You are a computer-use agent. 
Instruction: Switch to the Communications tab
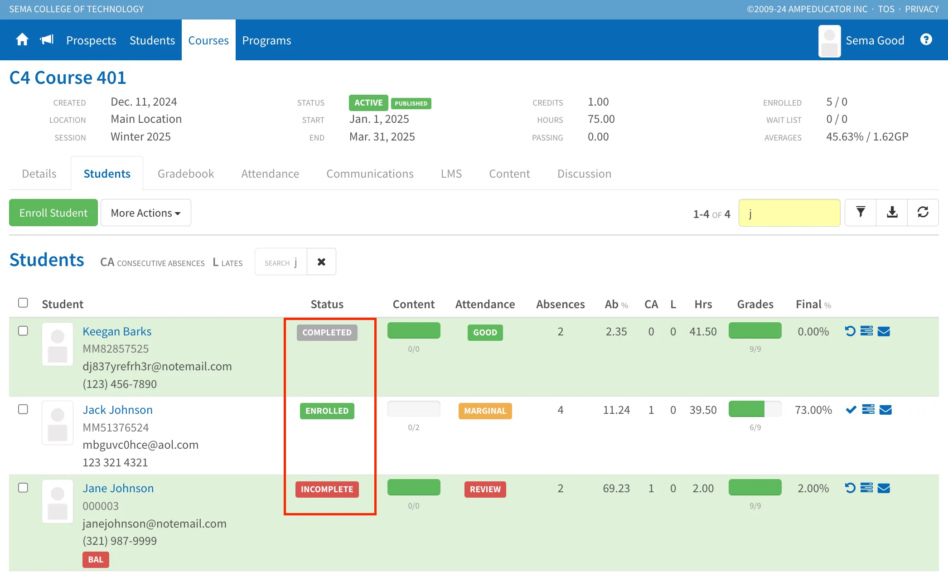pyautogui.click(x=370, y=174)
